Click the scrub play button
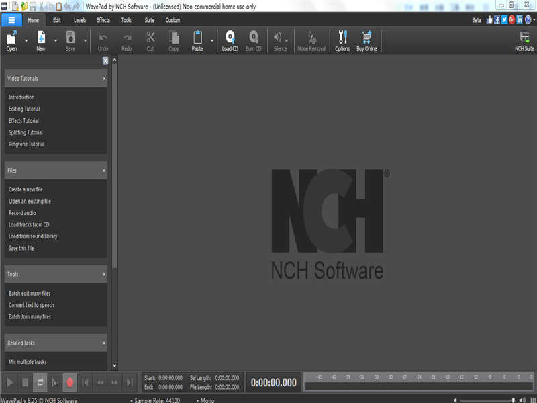Image resolution: width=537 pixels, height=403 pixels. tap(55, 382)
